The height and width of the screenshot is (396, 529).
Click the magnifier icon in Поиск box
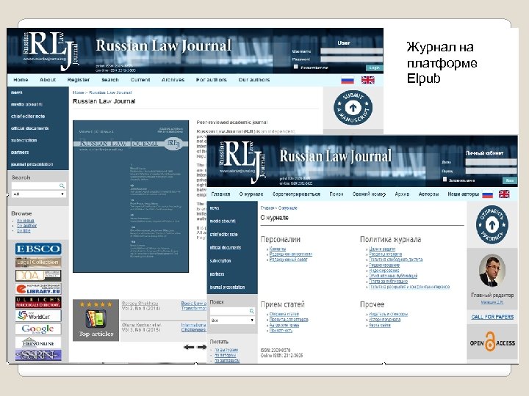[252, 311]
